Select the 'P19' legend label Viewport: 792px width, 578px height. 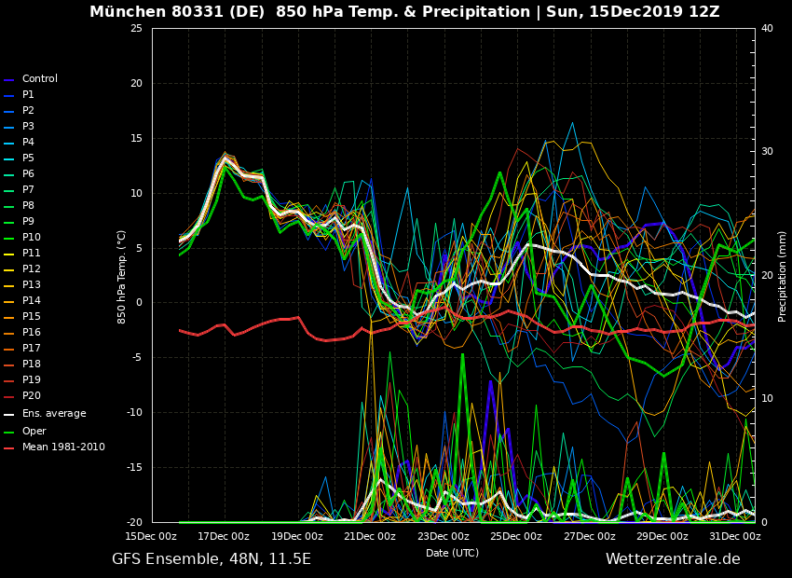(32, 379)
